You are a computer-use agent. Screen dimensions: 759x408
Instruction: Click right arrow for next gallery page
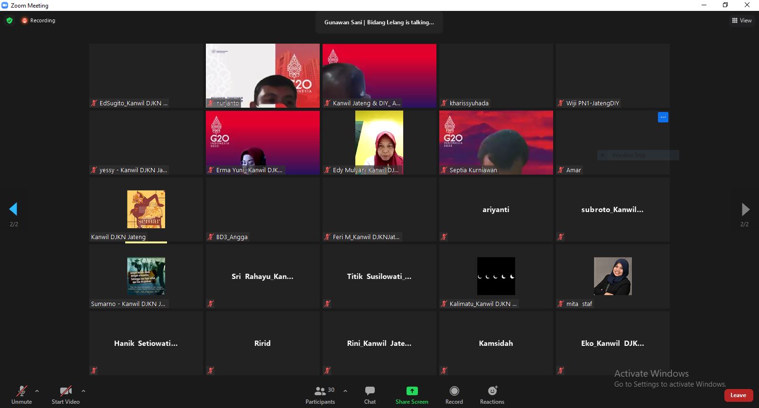[745, 209]
